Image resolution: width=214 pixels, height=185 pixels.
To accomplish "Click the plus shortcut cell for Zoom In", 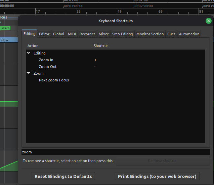I will (95, 60).
